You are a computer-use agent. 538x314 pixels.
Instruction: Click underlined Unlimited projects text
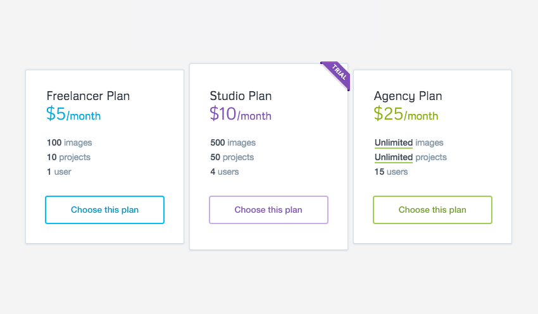[x=394, y=158]
